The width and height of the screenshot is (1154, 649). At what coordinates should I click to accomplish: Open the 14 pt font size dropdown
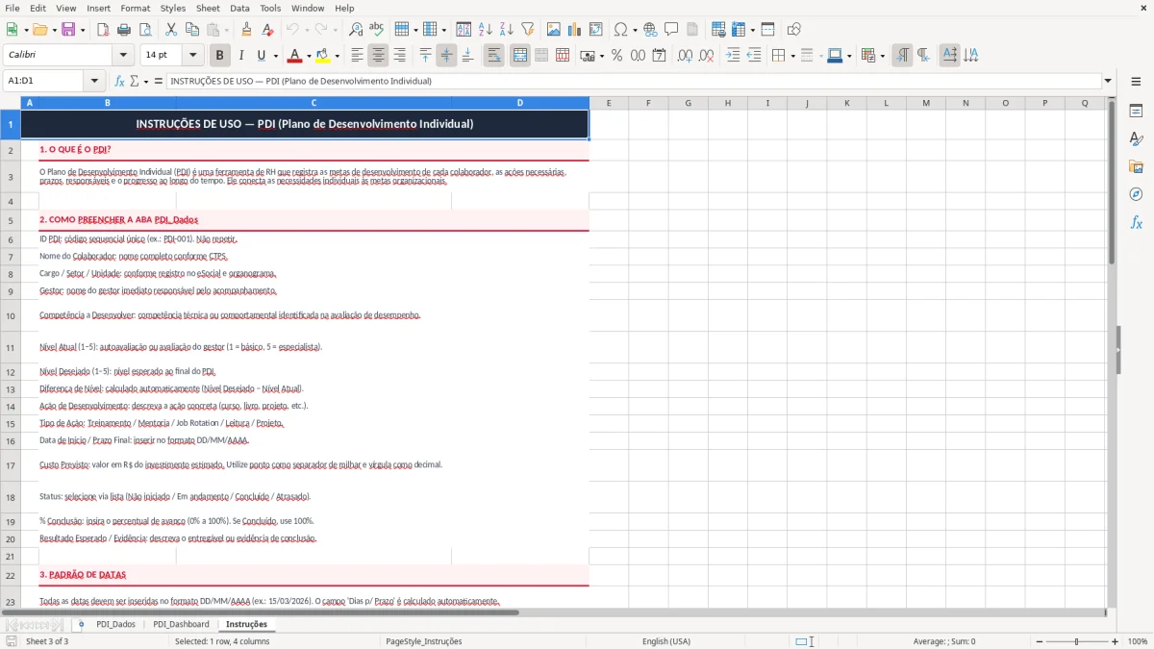tap(192, 56)
